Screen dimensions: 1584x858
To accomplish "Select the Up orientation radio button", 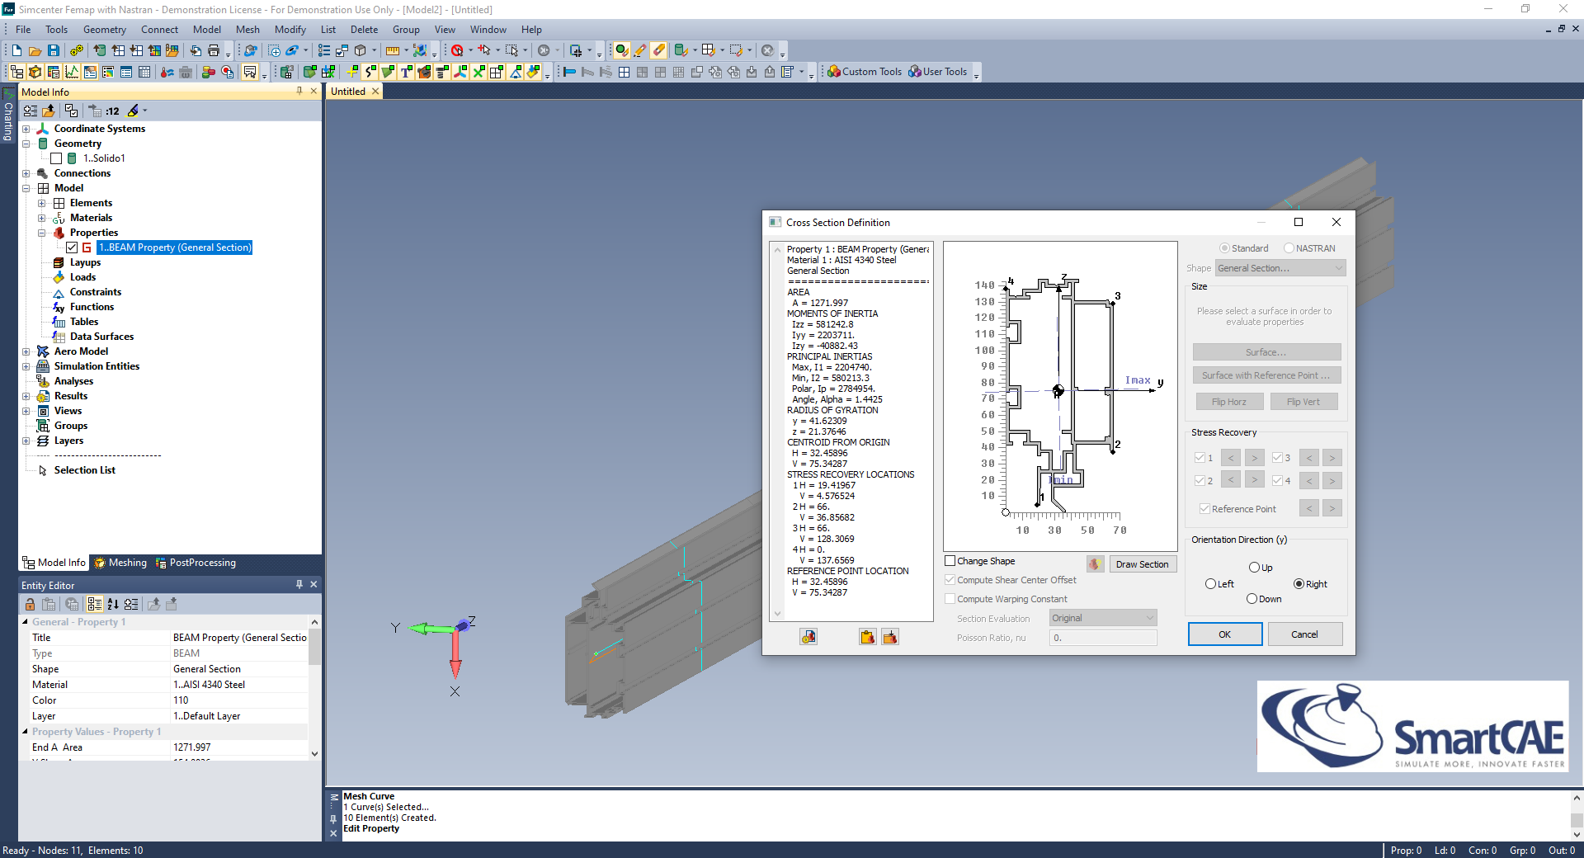I will click(1254, 568).
